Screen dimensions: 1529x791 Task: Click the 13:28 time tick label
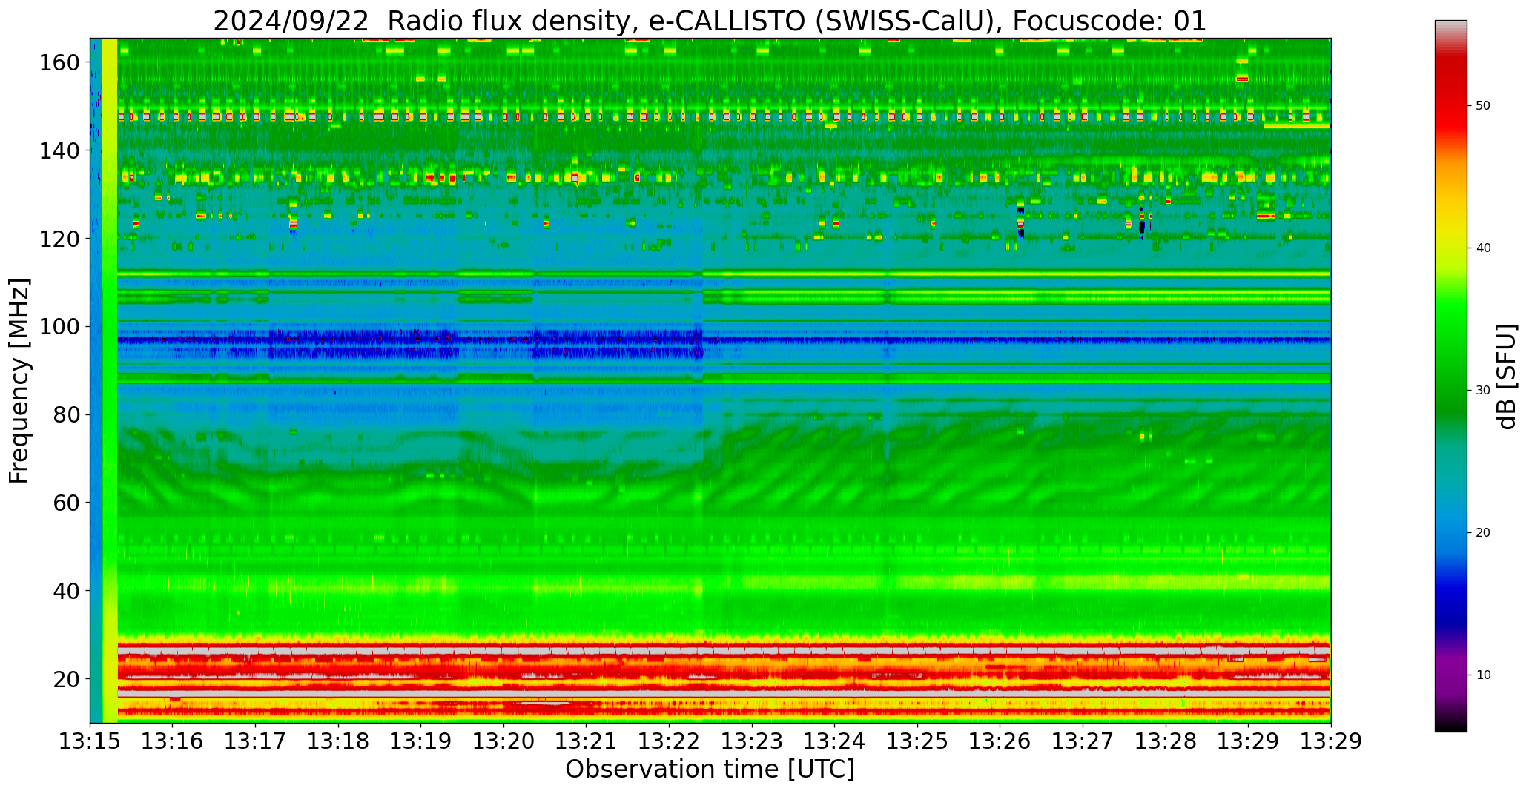pyautogui.click(x=1166, y=741)
